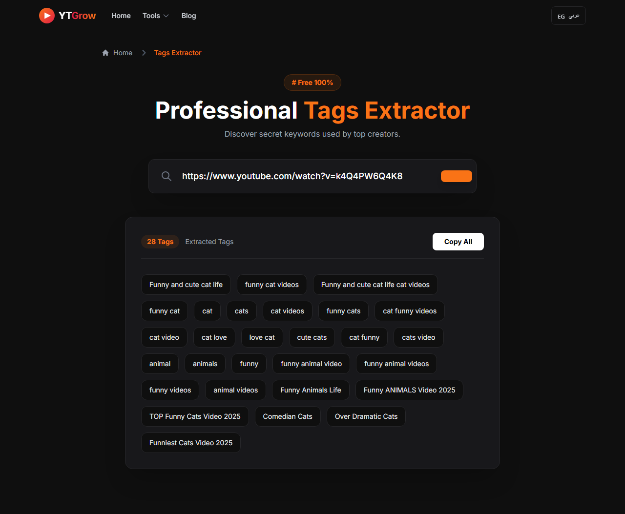Image resolution: width=625 pixels, height=514 pixels.
Task: Click the 'Extracted Tags' label
Action: [209, 241]
